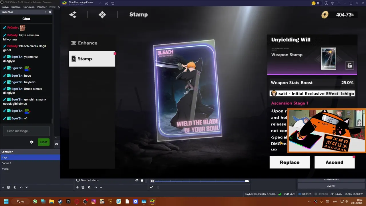
Task: Move scene up arrow
Action: [21, 187]
